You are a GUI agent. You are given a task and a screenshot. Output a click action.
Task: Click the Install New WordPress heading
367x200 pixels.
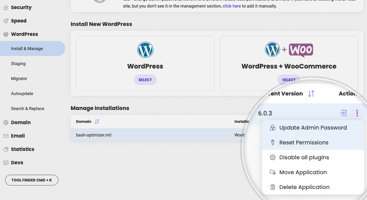tap(101, 24)
